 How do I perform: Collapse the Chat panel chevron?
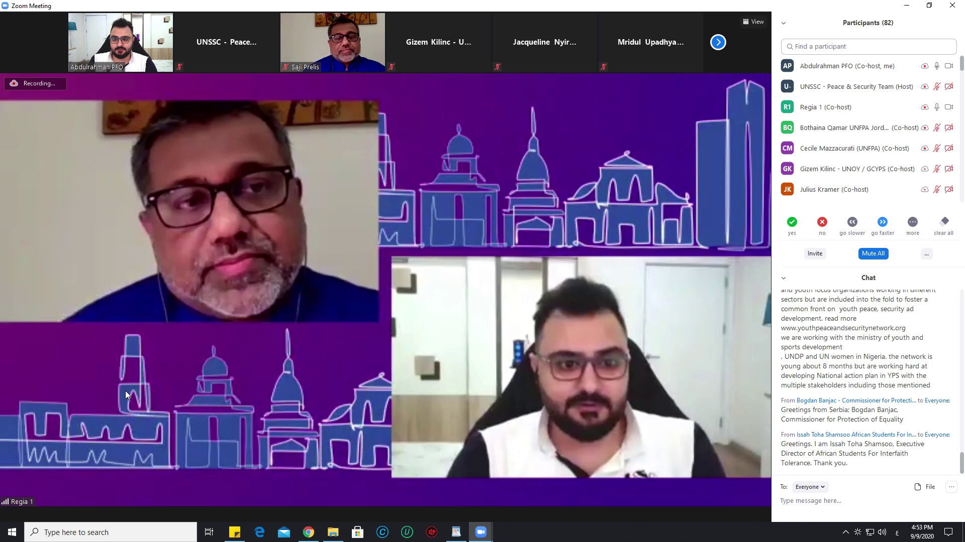(x=784, y=278)
